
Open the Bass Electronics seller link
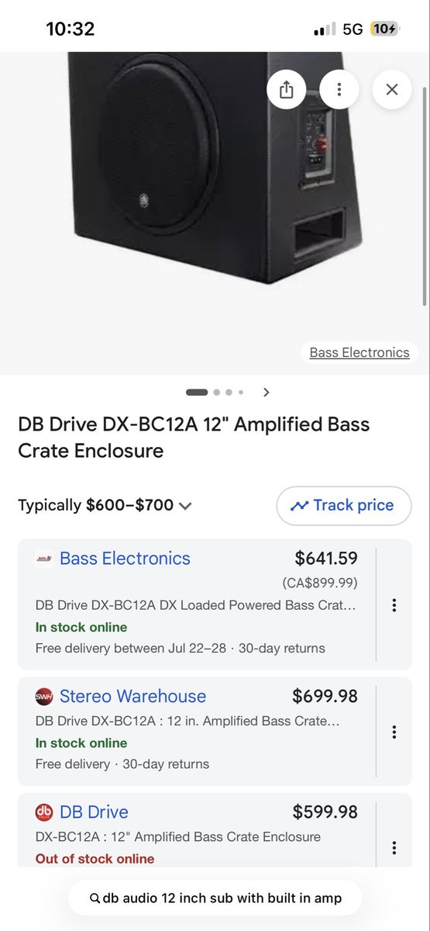coord(125,559)
